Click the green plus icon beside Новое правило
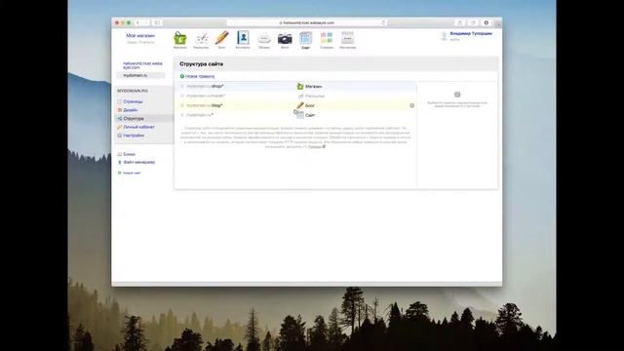The image size is (624, 351). [x=182, y=76]
